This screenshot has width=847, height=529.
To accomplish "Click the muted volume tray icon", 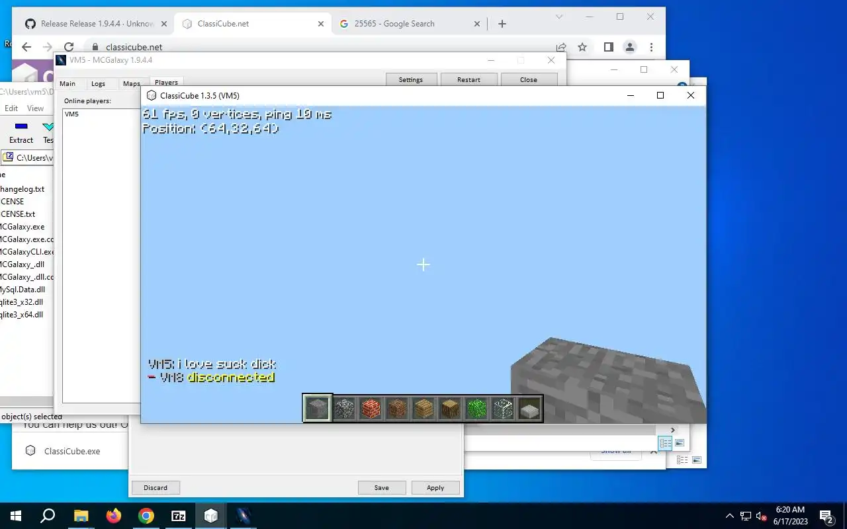I will pos(761,516).
